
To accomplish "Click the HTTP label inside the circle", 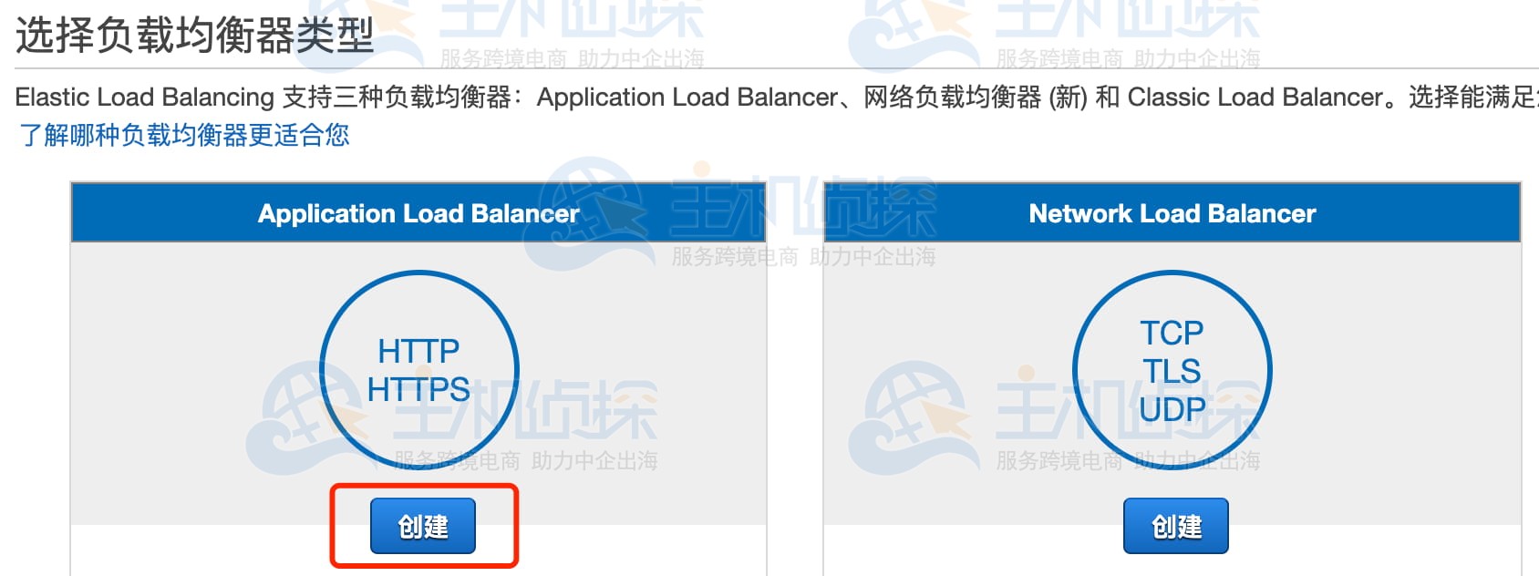I will [418, 351].
